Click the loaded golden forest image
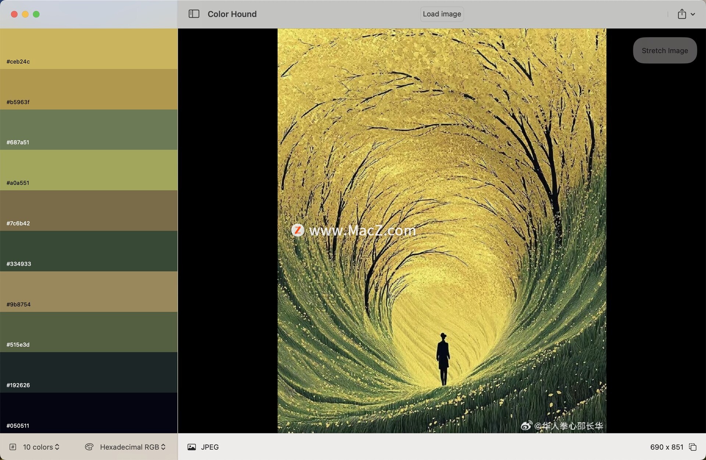Screen dimensions: 706x460 click(442, 231)
